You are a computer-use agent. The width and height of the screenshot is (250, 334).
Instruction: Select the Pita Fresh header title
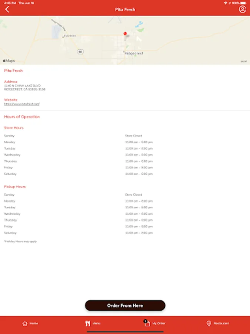click(125, 10)
